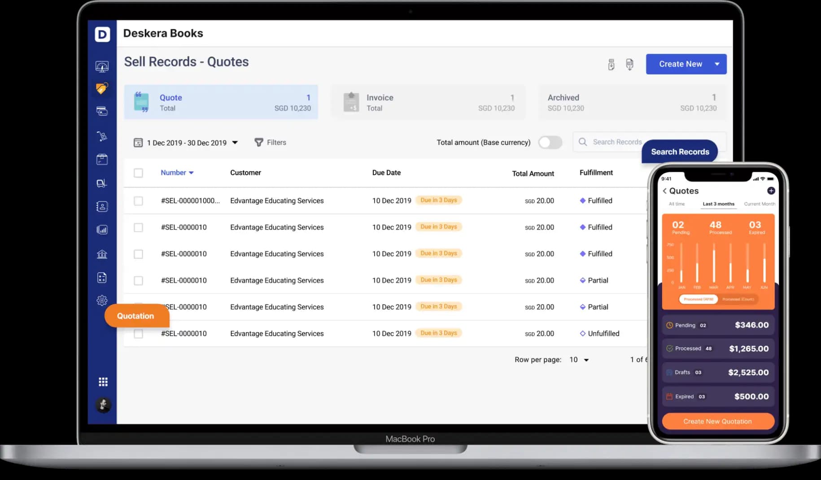Click the Fulfillment column header

coord(596,173)
